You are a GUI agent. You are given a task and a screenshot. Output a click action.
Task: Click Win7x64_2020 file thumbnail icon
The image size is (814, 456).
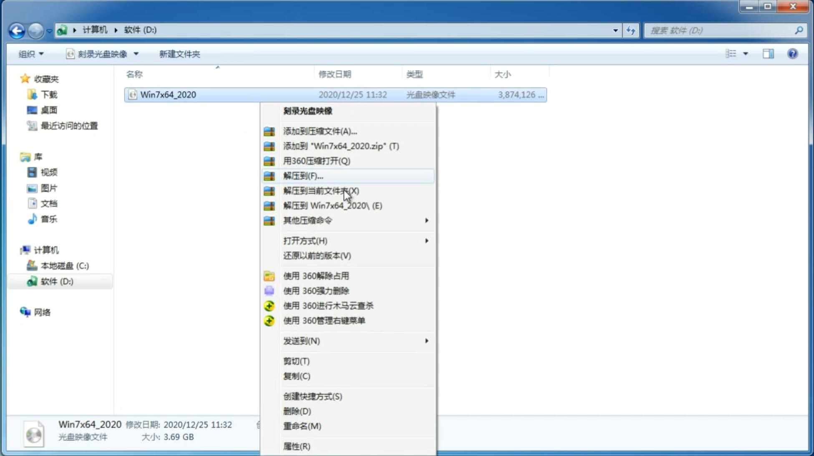pyautogui.click(x=133, y=95)
